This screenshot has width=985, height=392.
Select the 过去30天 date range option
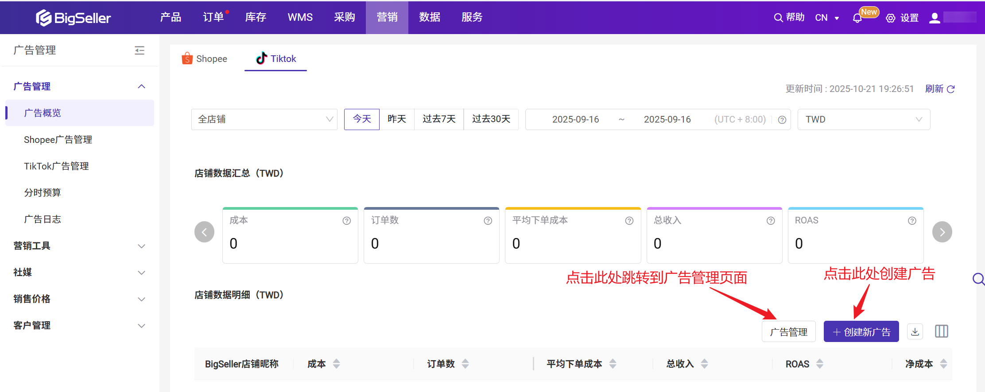click(x=491, y=119)
